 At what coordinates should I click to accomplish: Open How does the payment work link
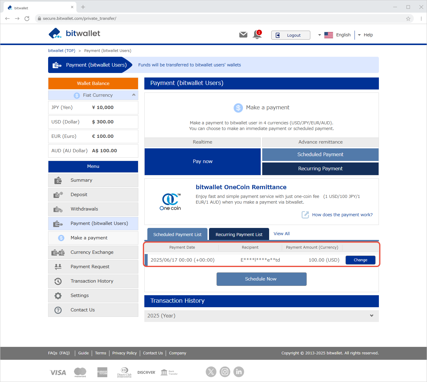coord(342,215)
